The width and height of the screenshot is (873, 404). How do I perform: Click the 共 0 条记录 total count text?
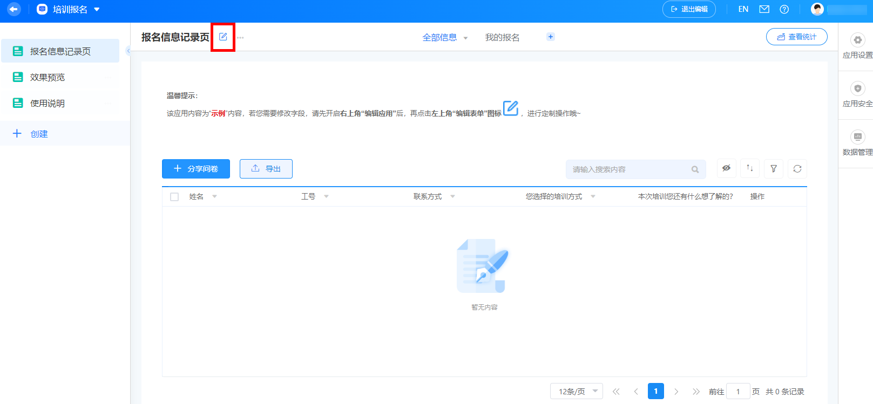(x=785, y=392)
